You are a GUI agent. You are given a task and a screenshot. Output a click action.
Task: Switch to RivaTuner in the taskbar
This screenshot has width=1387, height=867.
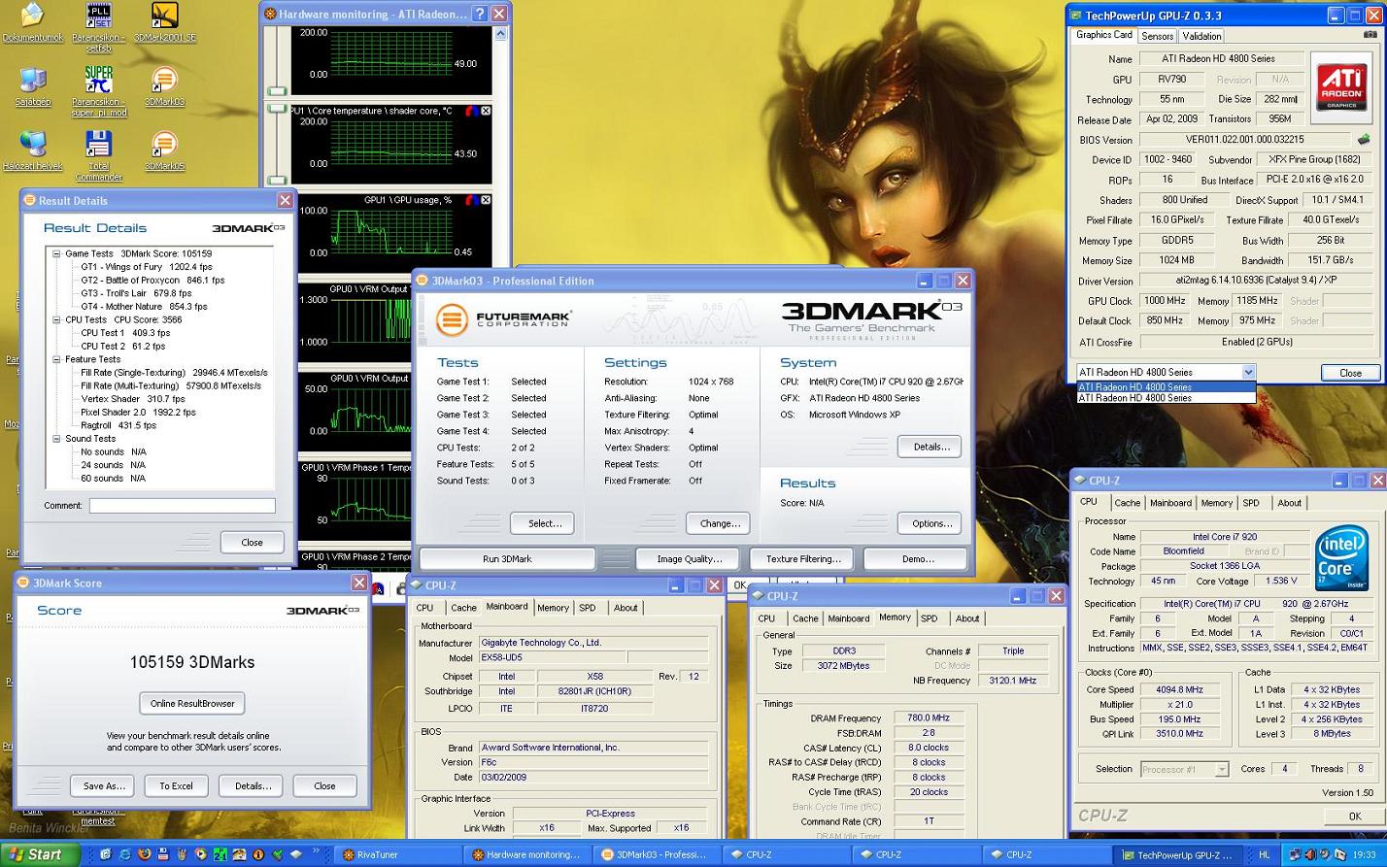(x=395, y=855)
